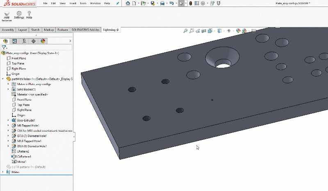Switch to the Evaluate tab
Image resolution: width=328 pixels, height=191 pixels.
click(x=63, y=30)
